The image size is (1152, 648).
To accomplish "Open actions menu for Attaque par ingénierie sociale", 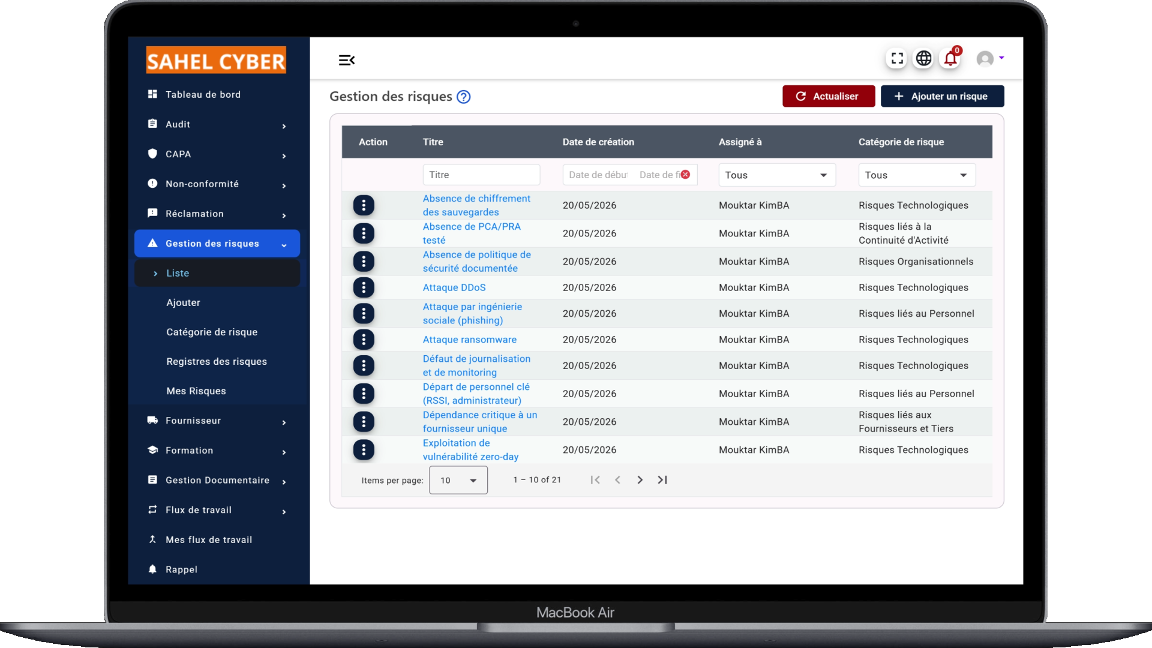I will (x=364, y=313).
